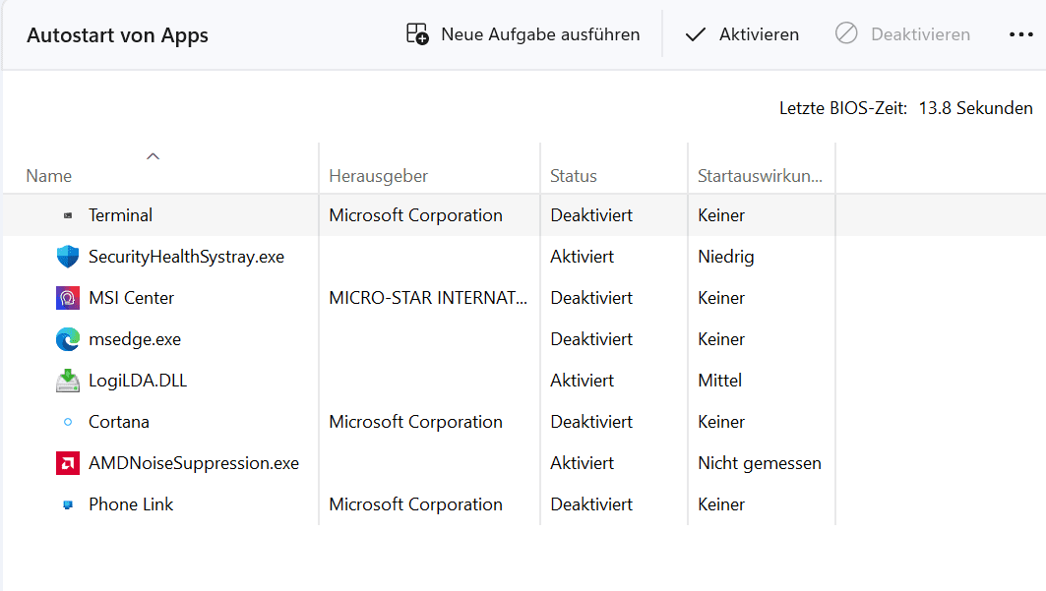Click the MSI Center app icon
The width and height of the screenshot is (1046, 591).
tap(67, 298)
